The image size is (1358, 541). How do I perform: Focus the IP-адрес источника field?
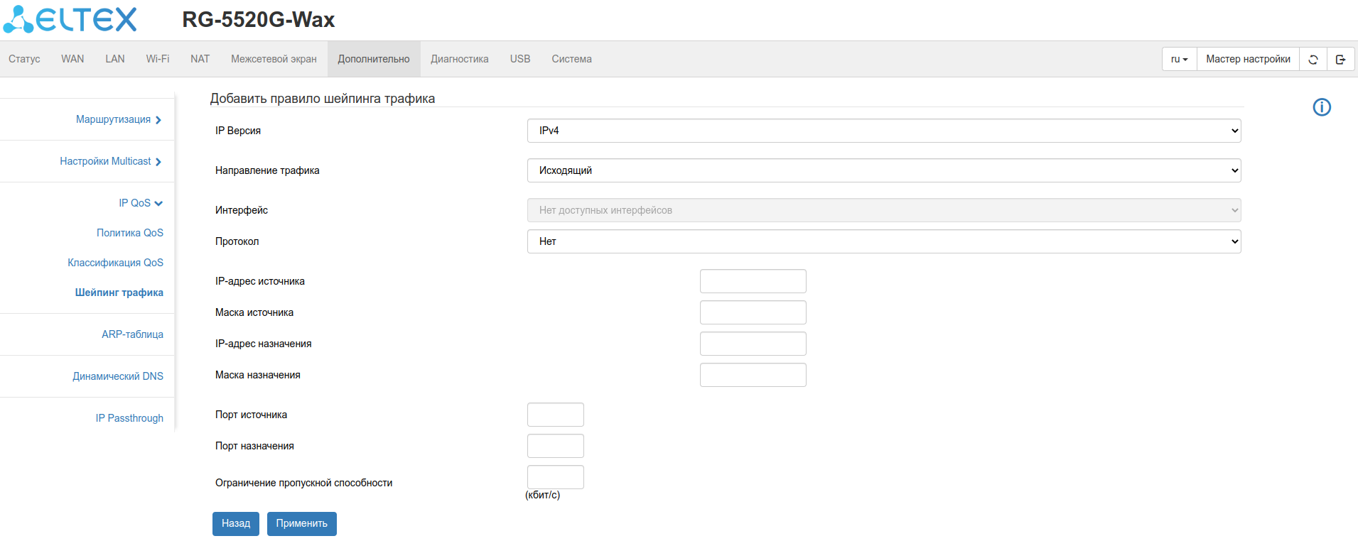pyautogui.click(x=753, y=281)
